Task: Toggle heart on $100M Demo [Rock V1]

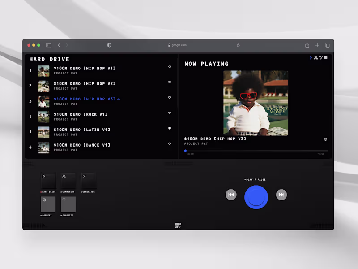Action: 170,113
